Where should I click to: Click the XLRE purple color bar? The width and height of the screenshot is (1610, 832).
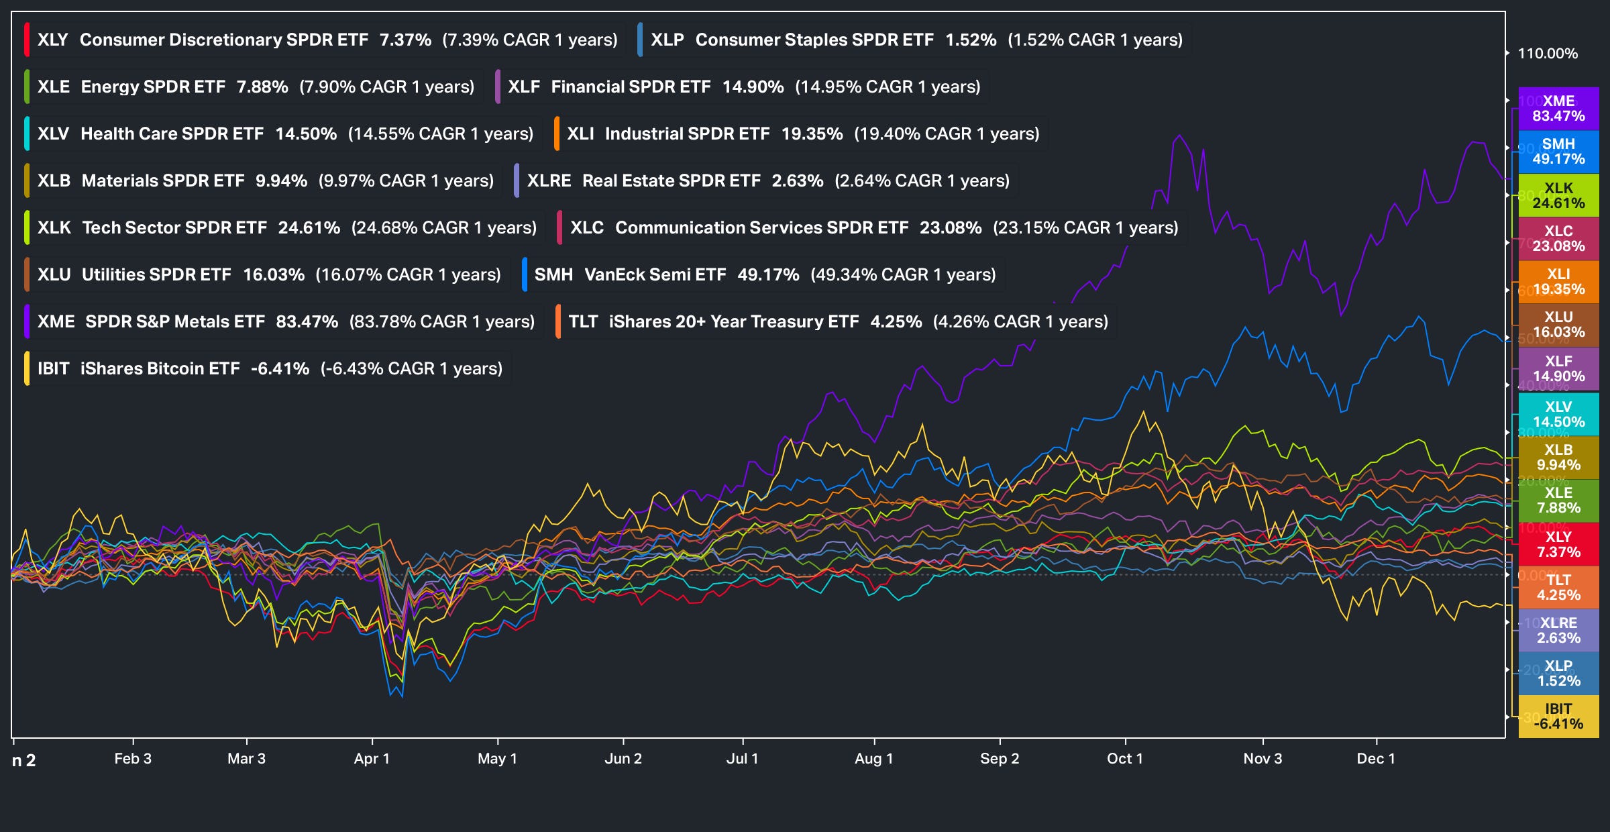[516, 180]
